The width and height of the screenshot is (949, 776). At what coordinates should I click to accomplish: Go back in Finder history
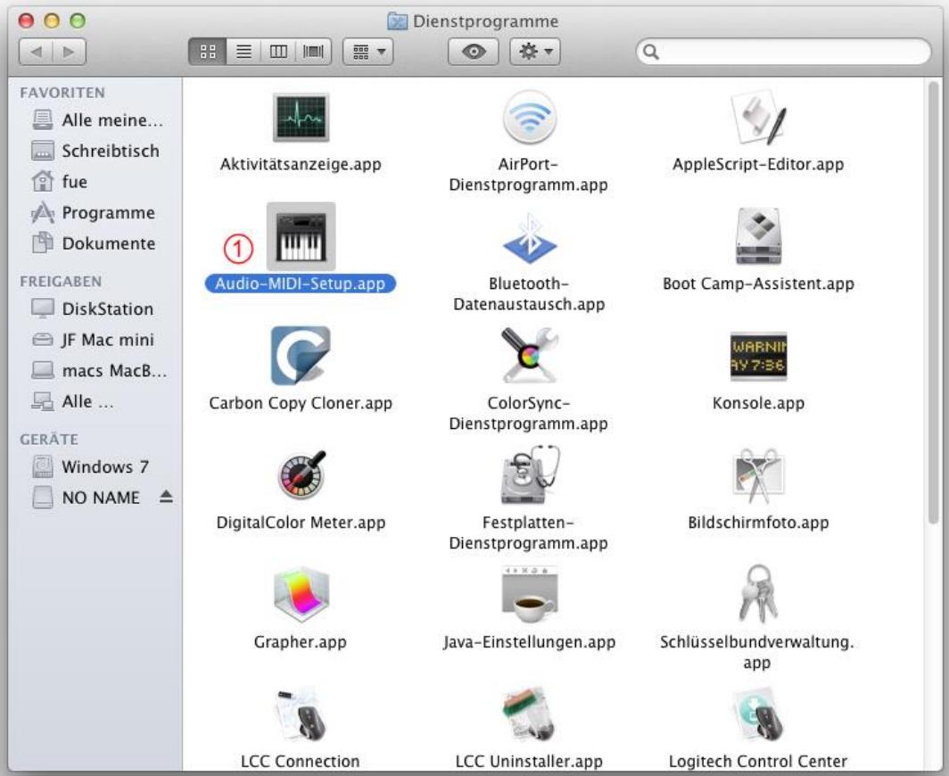pos(36,52)
